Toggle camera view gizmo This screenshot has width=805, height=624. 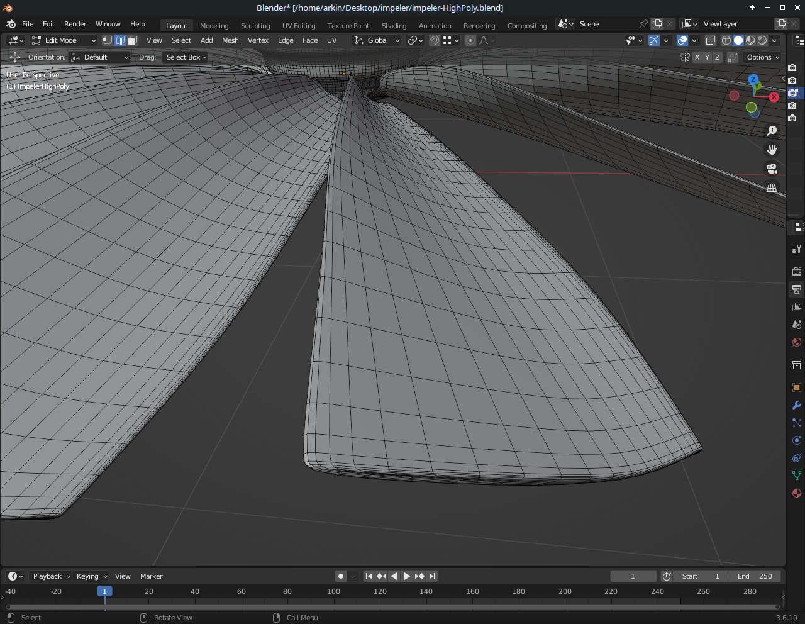pyautogui.click(x=772, y=169)
